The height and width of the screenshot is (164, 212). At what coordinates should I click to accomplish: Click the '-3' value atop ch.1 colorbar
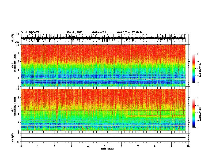point(197,54)
